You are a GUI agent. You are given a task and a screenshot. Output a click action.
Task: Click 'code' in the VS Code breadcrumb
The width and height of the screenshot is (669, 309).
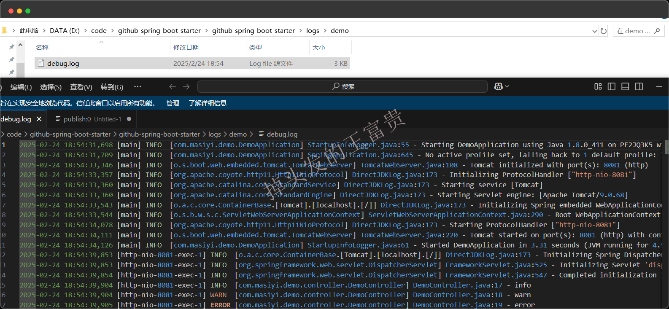[x=14, y=134]
